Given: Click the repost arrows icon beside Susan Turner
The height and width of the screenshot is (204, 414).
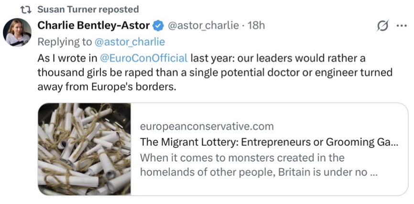Looking at the screenshot, I should point(26,10).
